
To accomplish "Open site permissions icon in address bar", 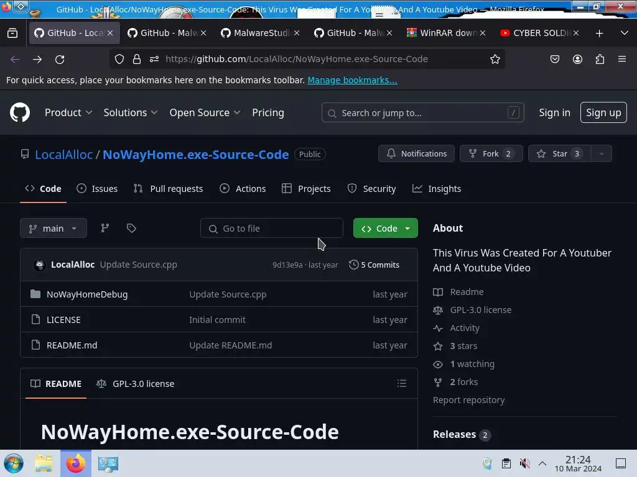I will point(154,59).
